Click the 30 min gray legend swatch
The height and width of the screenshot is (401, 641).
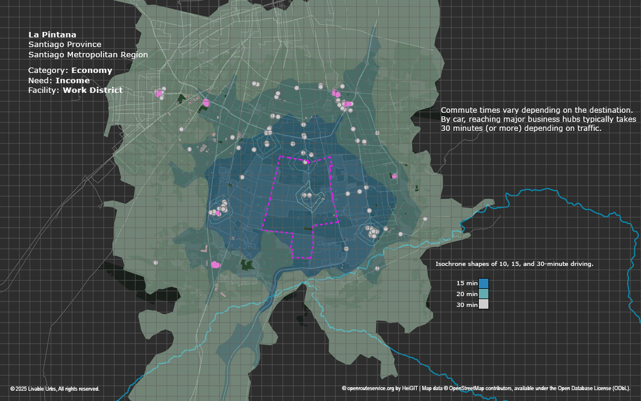[483, 305]
